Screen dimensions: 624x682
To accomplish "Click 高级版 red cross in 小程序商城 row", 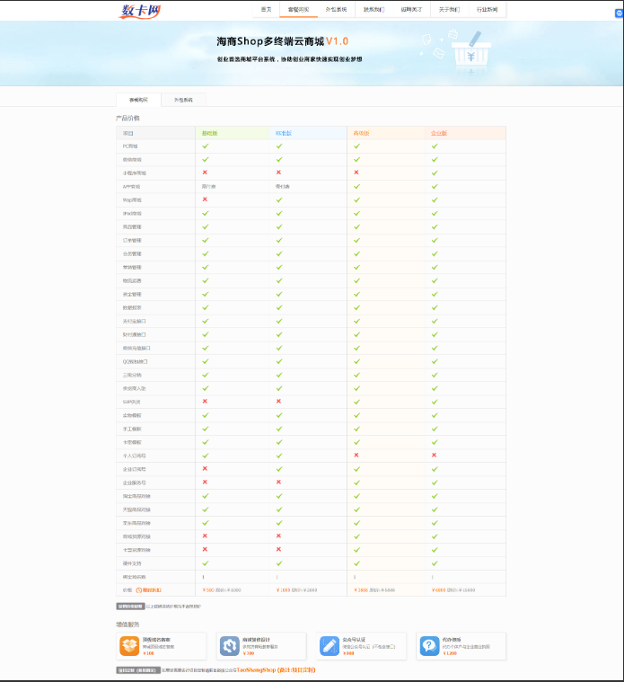I will tap(356, 173).
